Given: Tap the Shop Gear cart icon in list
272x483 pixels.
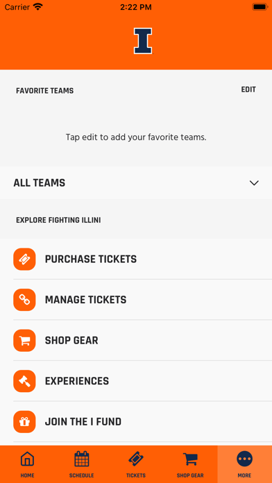Looking at the screenshot, I should click(24, 340).
